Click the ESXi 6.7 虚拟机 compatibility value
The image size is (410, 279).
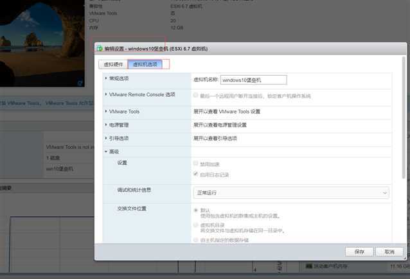tap(186, 6)
